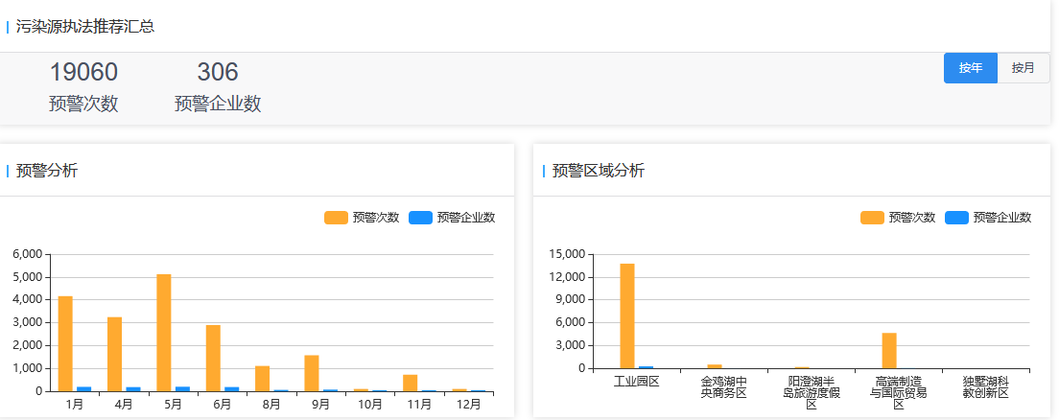
Task: Click the tallest orange bar for 5月
Action: (x=164, y=333)
